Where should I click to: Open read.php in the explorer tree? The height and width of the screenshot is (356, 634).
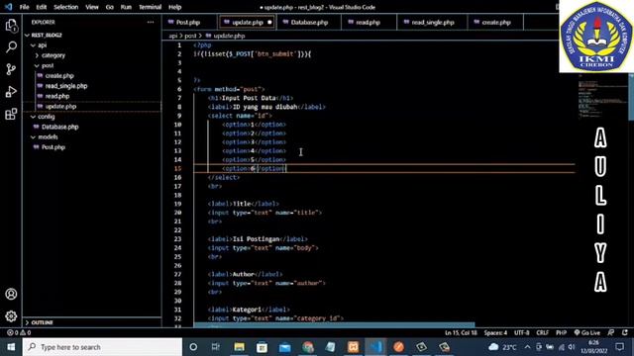coord(57,96)
